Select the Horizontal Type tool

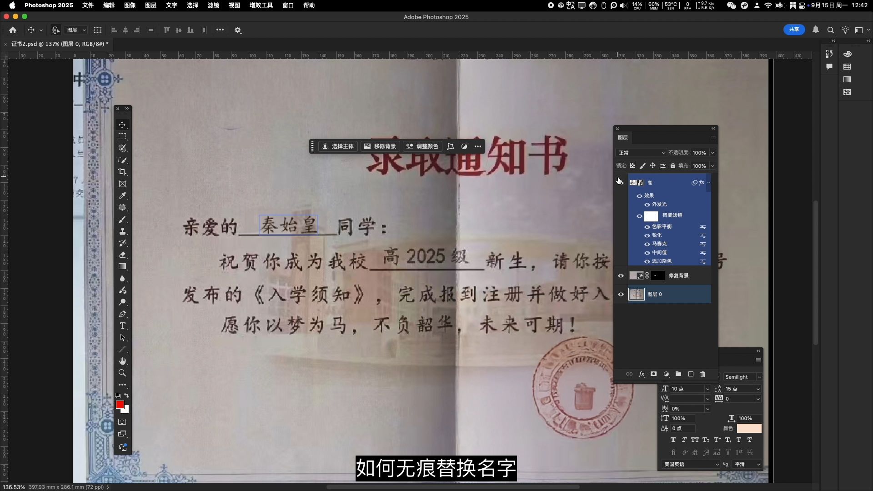coord(122,326)
